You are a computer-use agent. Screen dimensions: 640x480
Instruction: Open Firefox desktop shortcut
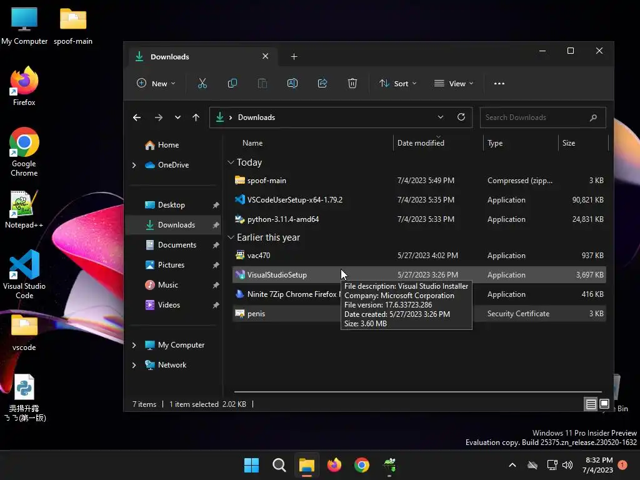[24, 86]
